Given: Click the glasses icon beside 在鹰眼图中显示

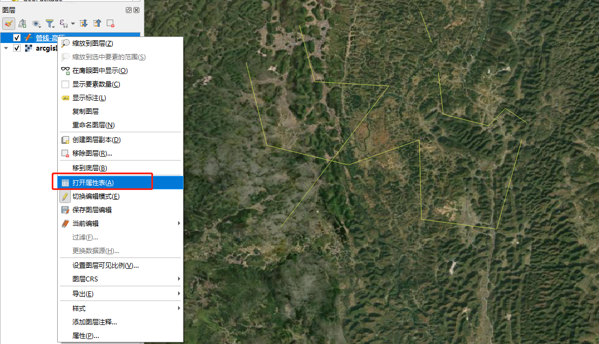Looking at the screenshot, I should 65,71.
